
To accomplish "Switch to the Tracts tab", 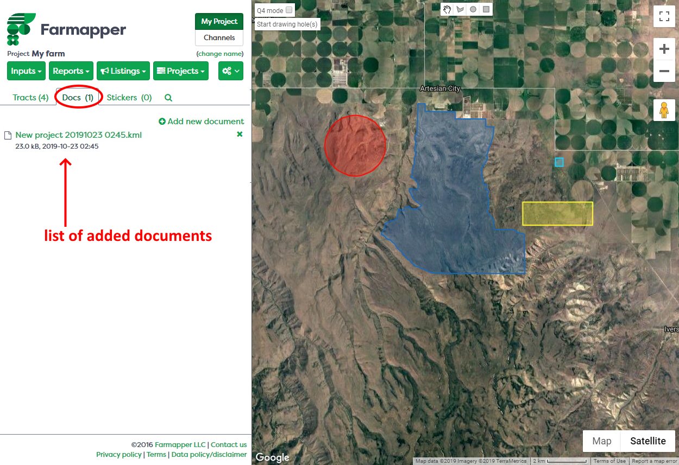I will [x=30, y=98].
